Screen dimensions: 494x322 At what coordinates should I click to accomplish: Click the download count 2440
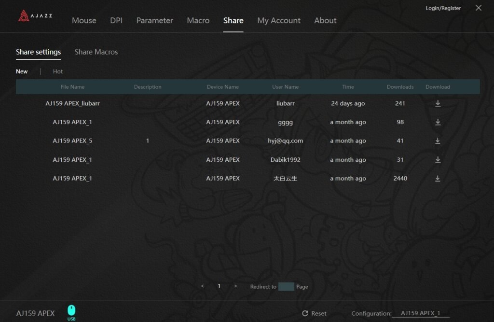click(400, 178)
